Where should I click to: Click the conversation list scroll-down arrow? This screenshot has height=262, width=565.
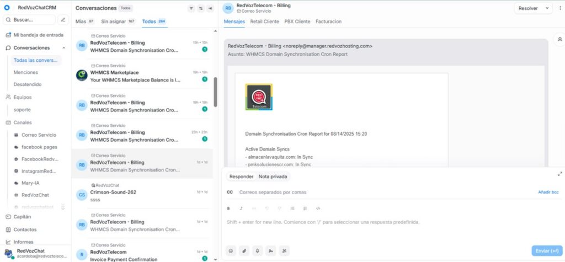tap(216, 259)
